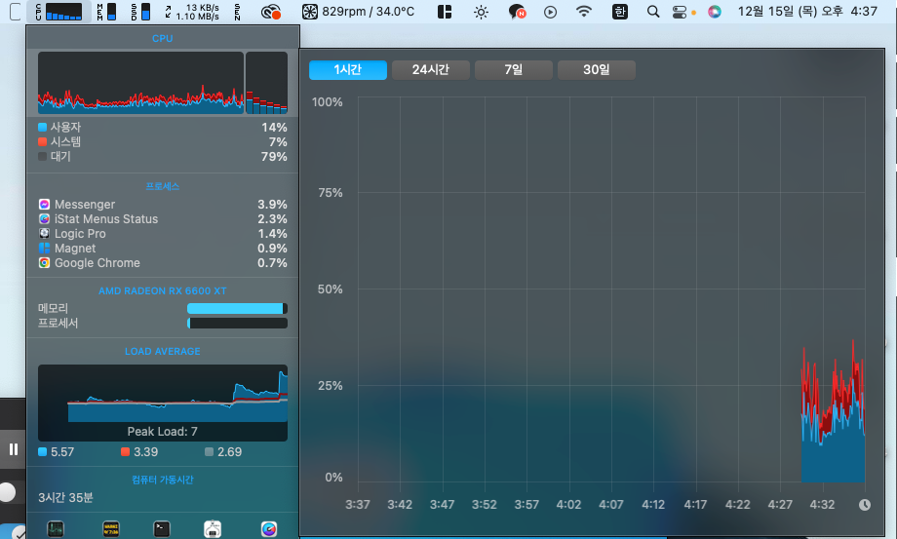897x539 pixels.
Task: Open the network speed menu bar item
Action: (x=192, y=12)
